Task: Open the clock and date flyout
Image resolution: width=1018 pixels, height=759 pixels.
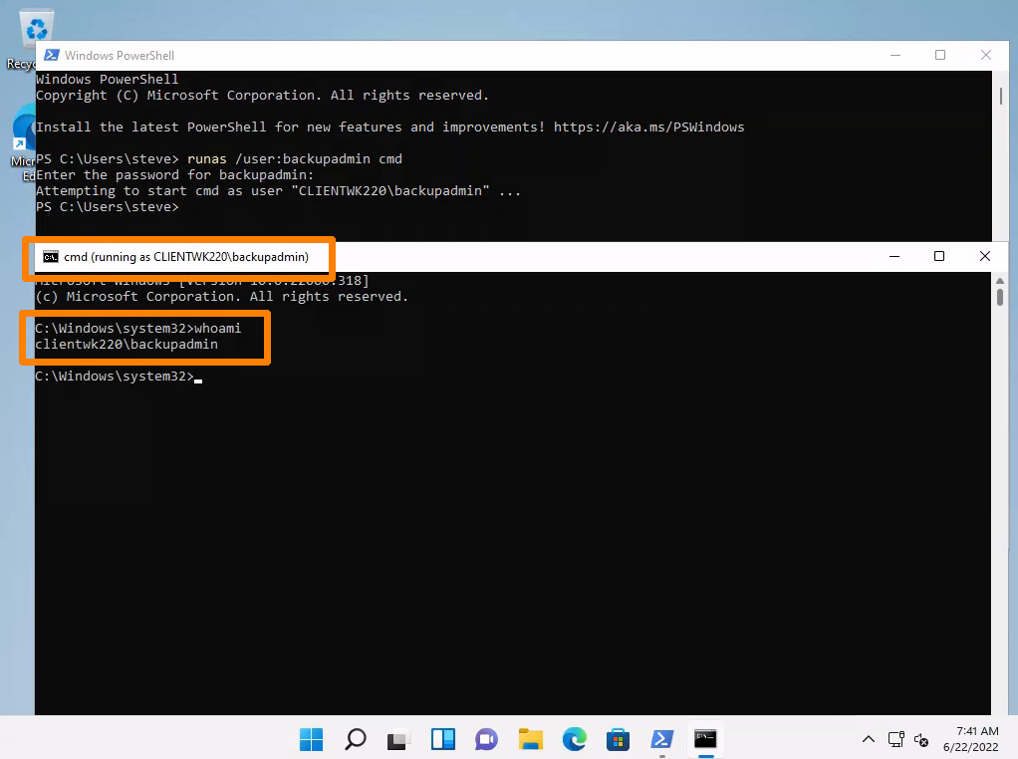Action: (976, 738)
